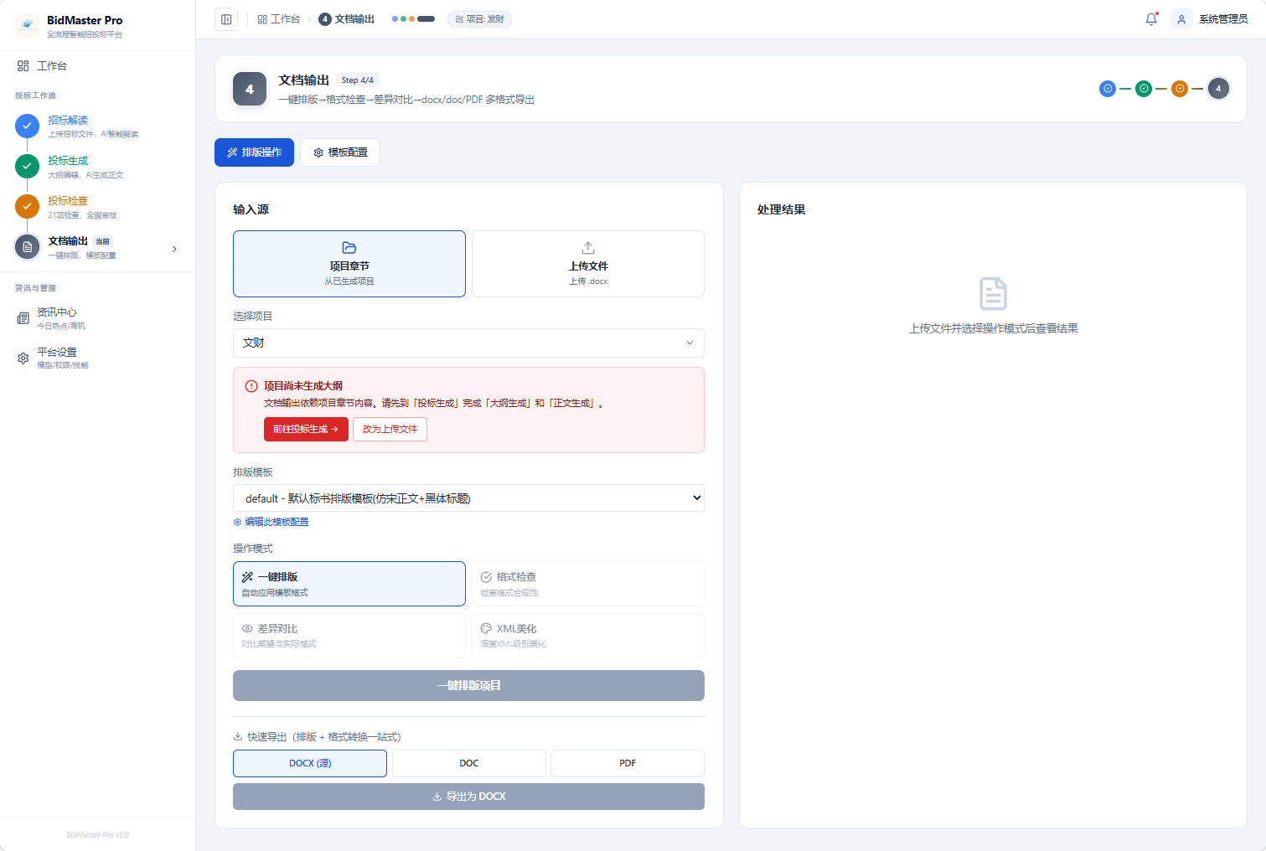Image resolution: width=1266 pixels, height=851 pixels.
Task: Click the 项目尚未生成大纲 alert title
Action: [303, 386]
